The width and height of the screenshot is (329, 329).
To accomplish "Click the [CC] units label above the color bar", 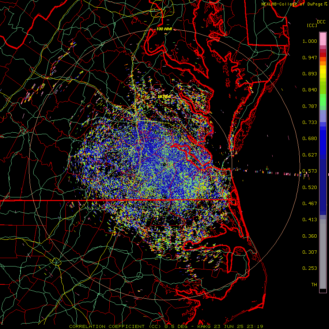I will coord(312,25).
